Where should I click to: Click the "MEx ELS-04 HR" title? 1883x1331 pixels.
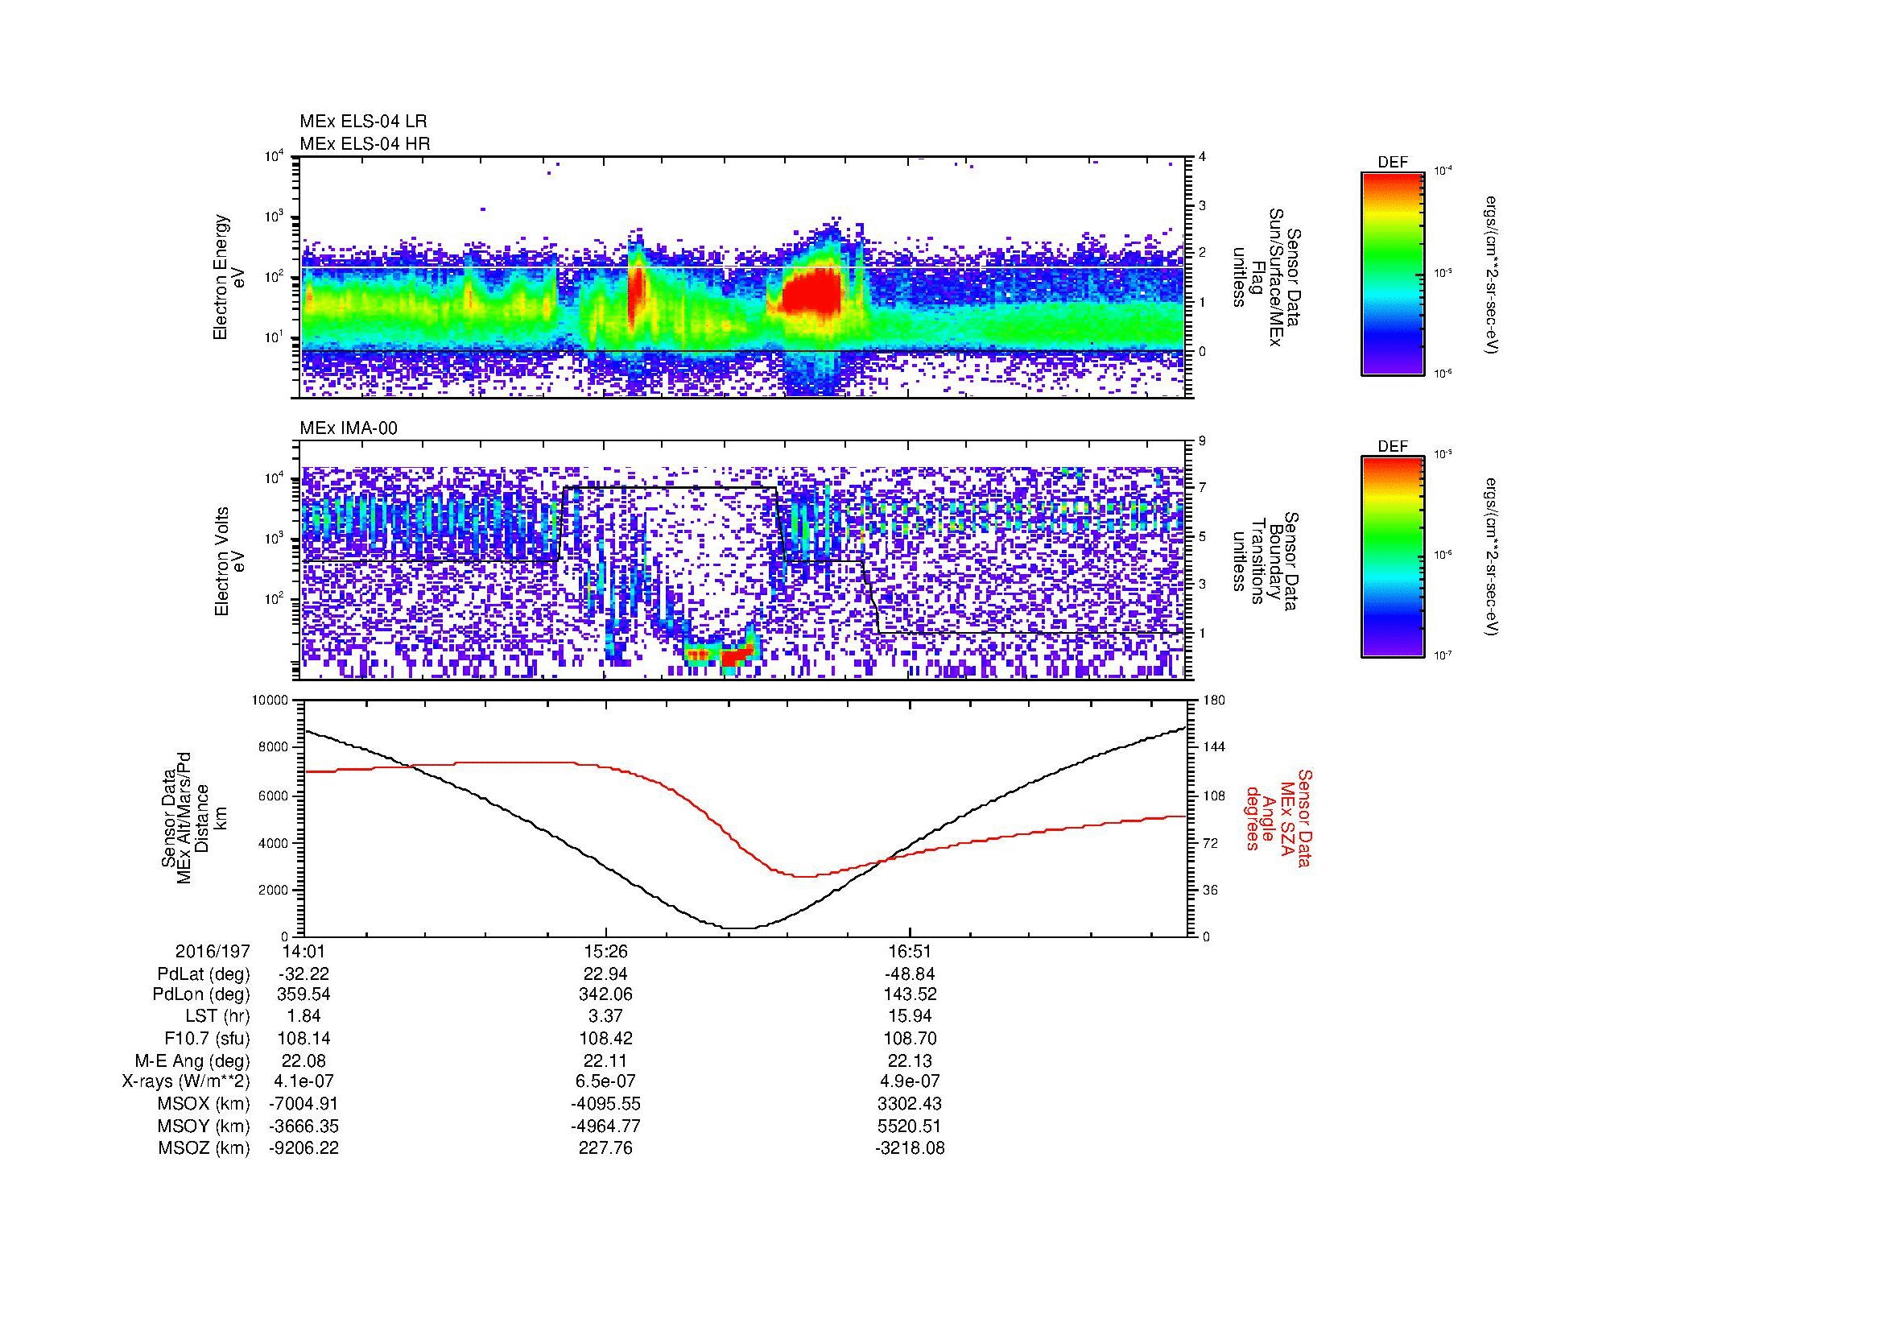[365, 144]
